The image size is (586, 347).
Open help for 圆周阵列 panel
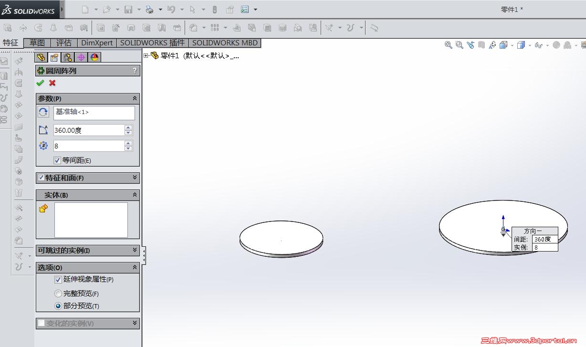point(135,71)
